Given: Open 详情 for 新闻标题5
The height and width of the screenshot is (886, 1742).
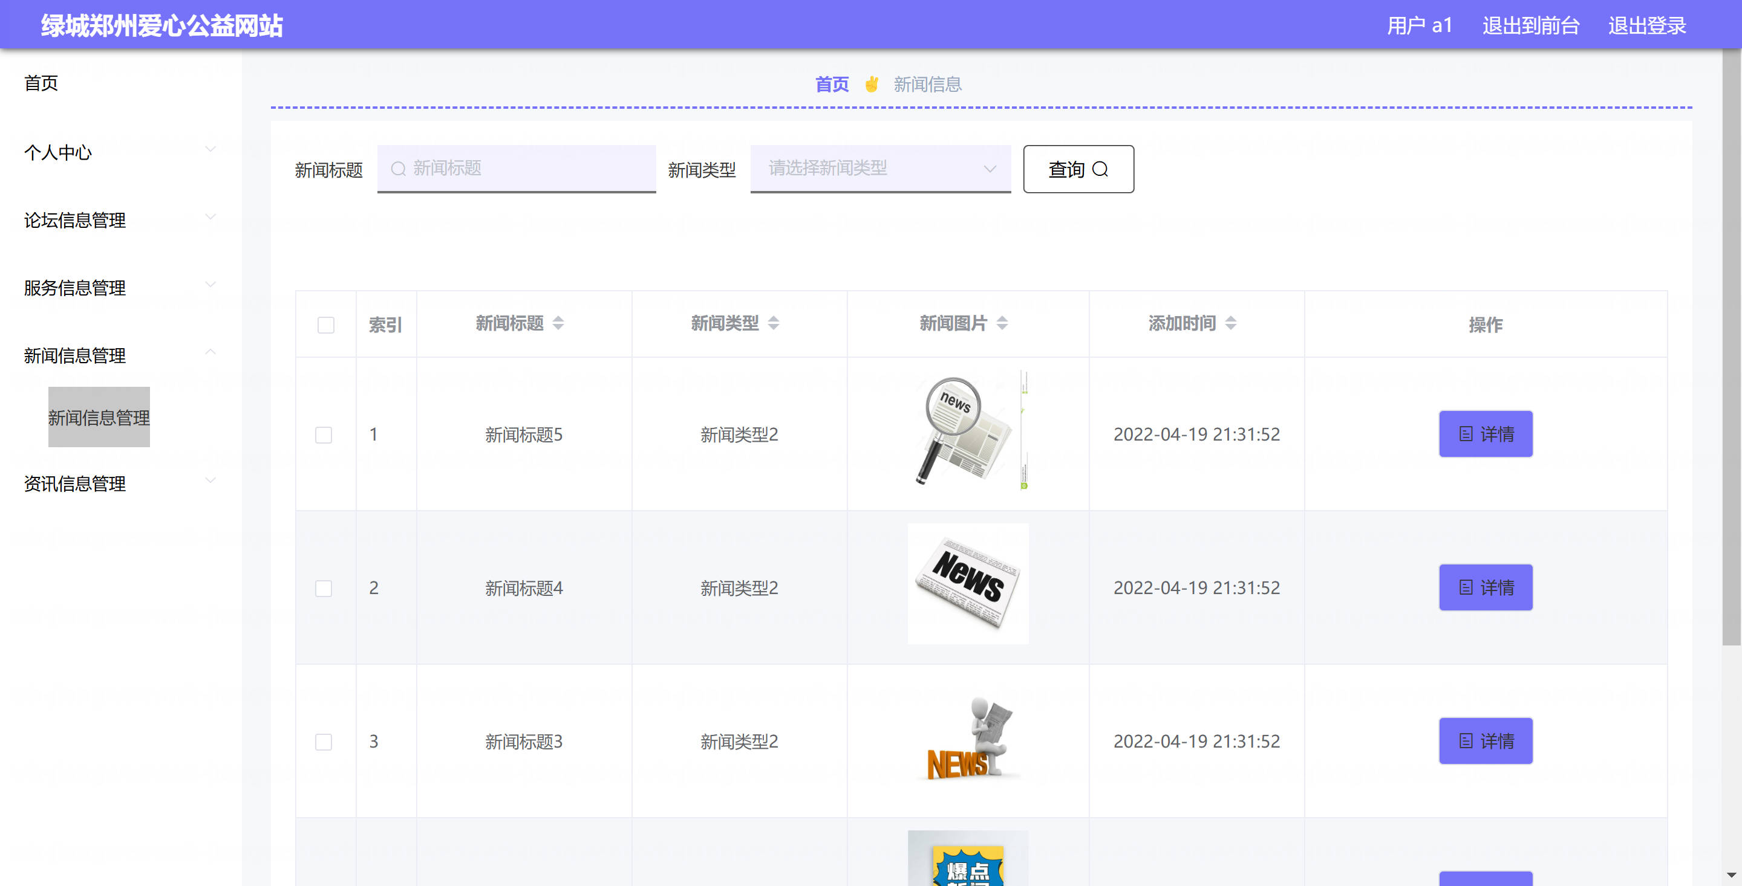Looking at the screenshot, I should point(1485,434).
